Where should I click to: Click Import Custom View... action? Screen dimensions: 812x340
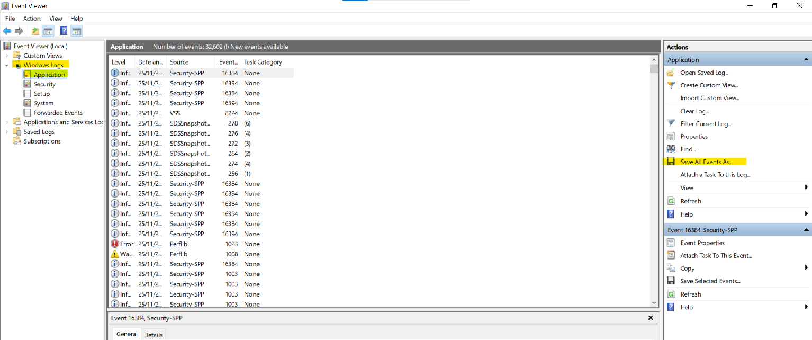[x=709, y=98]
